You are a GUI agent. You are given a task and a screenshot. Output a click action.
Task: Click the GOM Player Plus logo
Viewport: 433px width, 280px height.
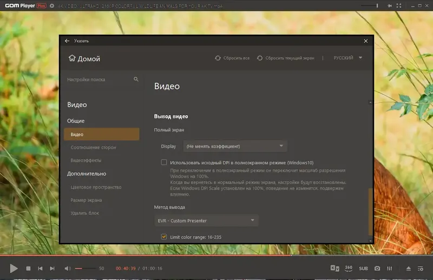[x=25, y=5]
